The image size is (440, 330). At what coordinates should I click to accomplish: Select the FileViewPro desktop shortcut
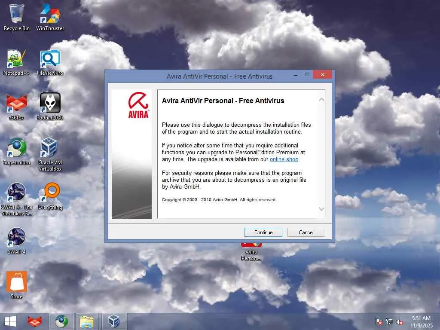[50, 62]
